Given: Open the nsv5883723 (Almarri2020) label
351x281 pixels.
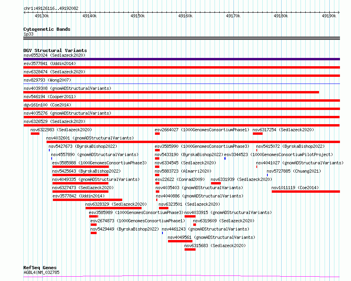Looking at the screenshot, I should point(183,171).
